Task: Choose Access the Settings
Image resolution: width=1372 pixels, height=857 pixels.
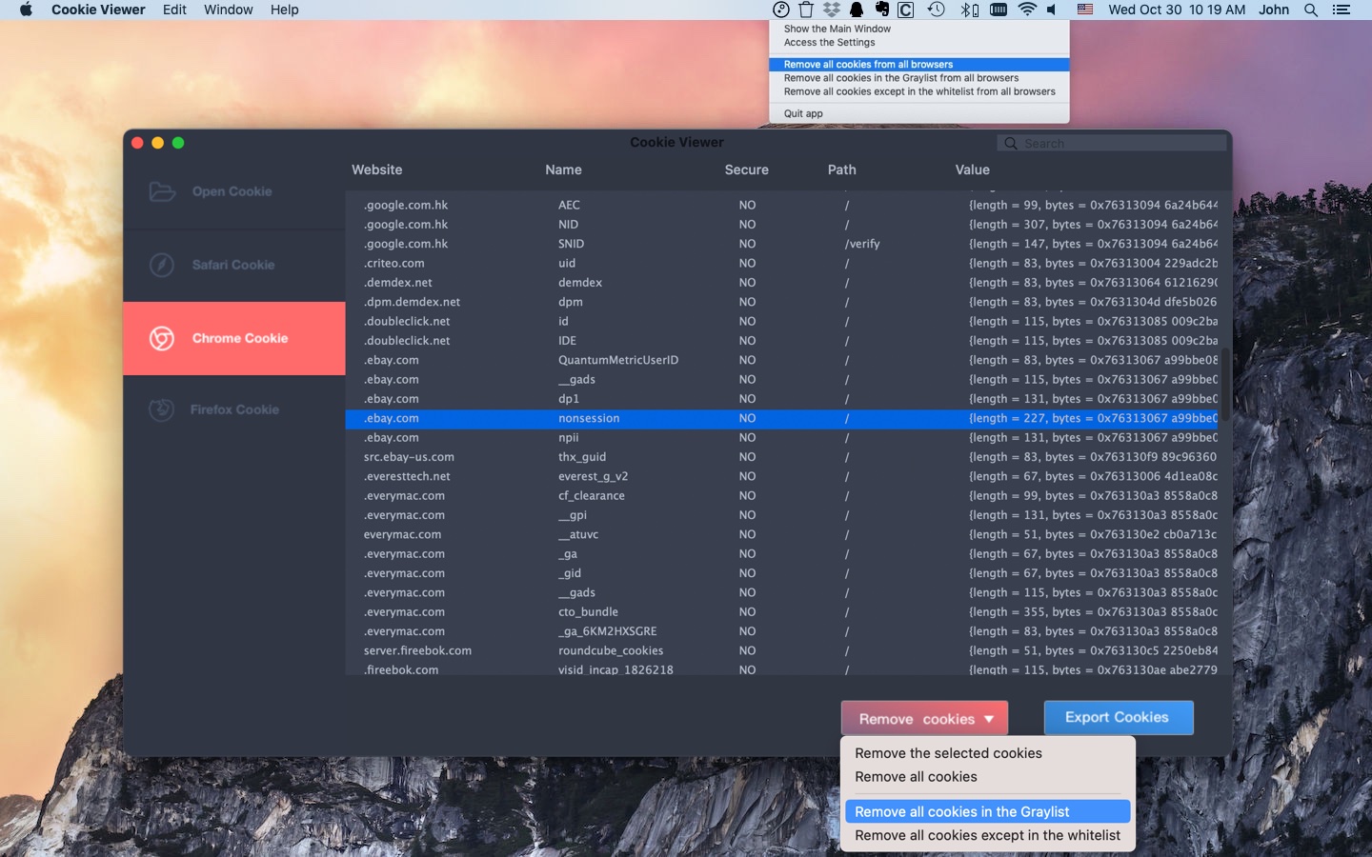Action: (919, 42)
